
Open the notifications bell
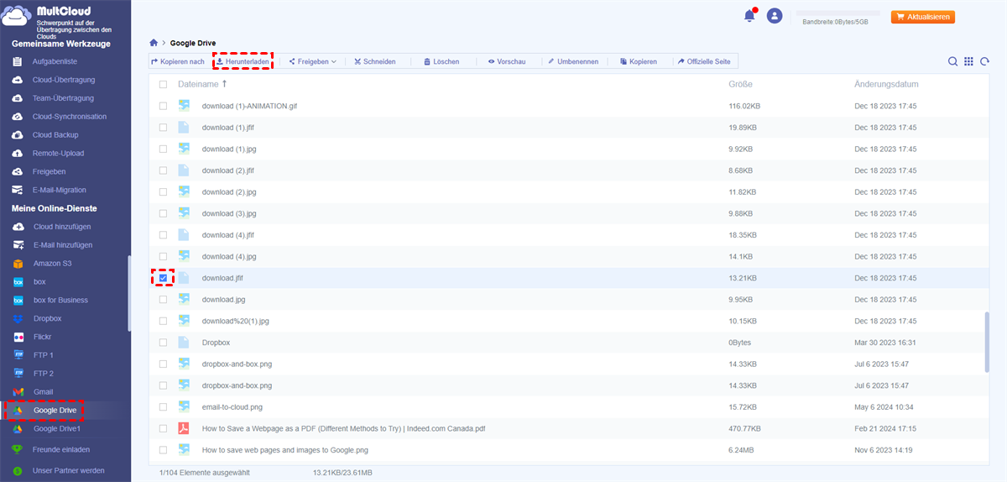(x=749, y=16)
